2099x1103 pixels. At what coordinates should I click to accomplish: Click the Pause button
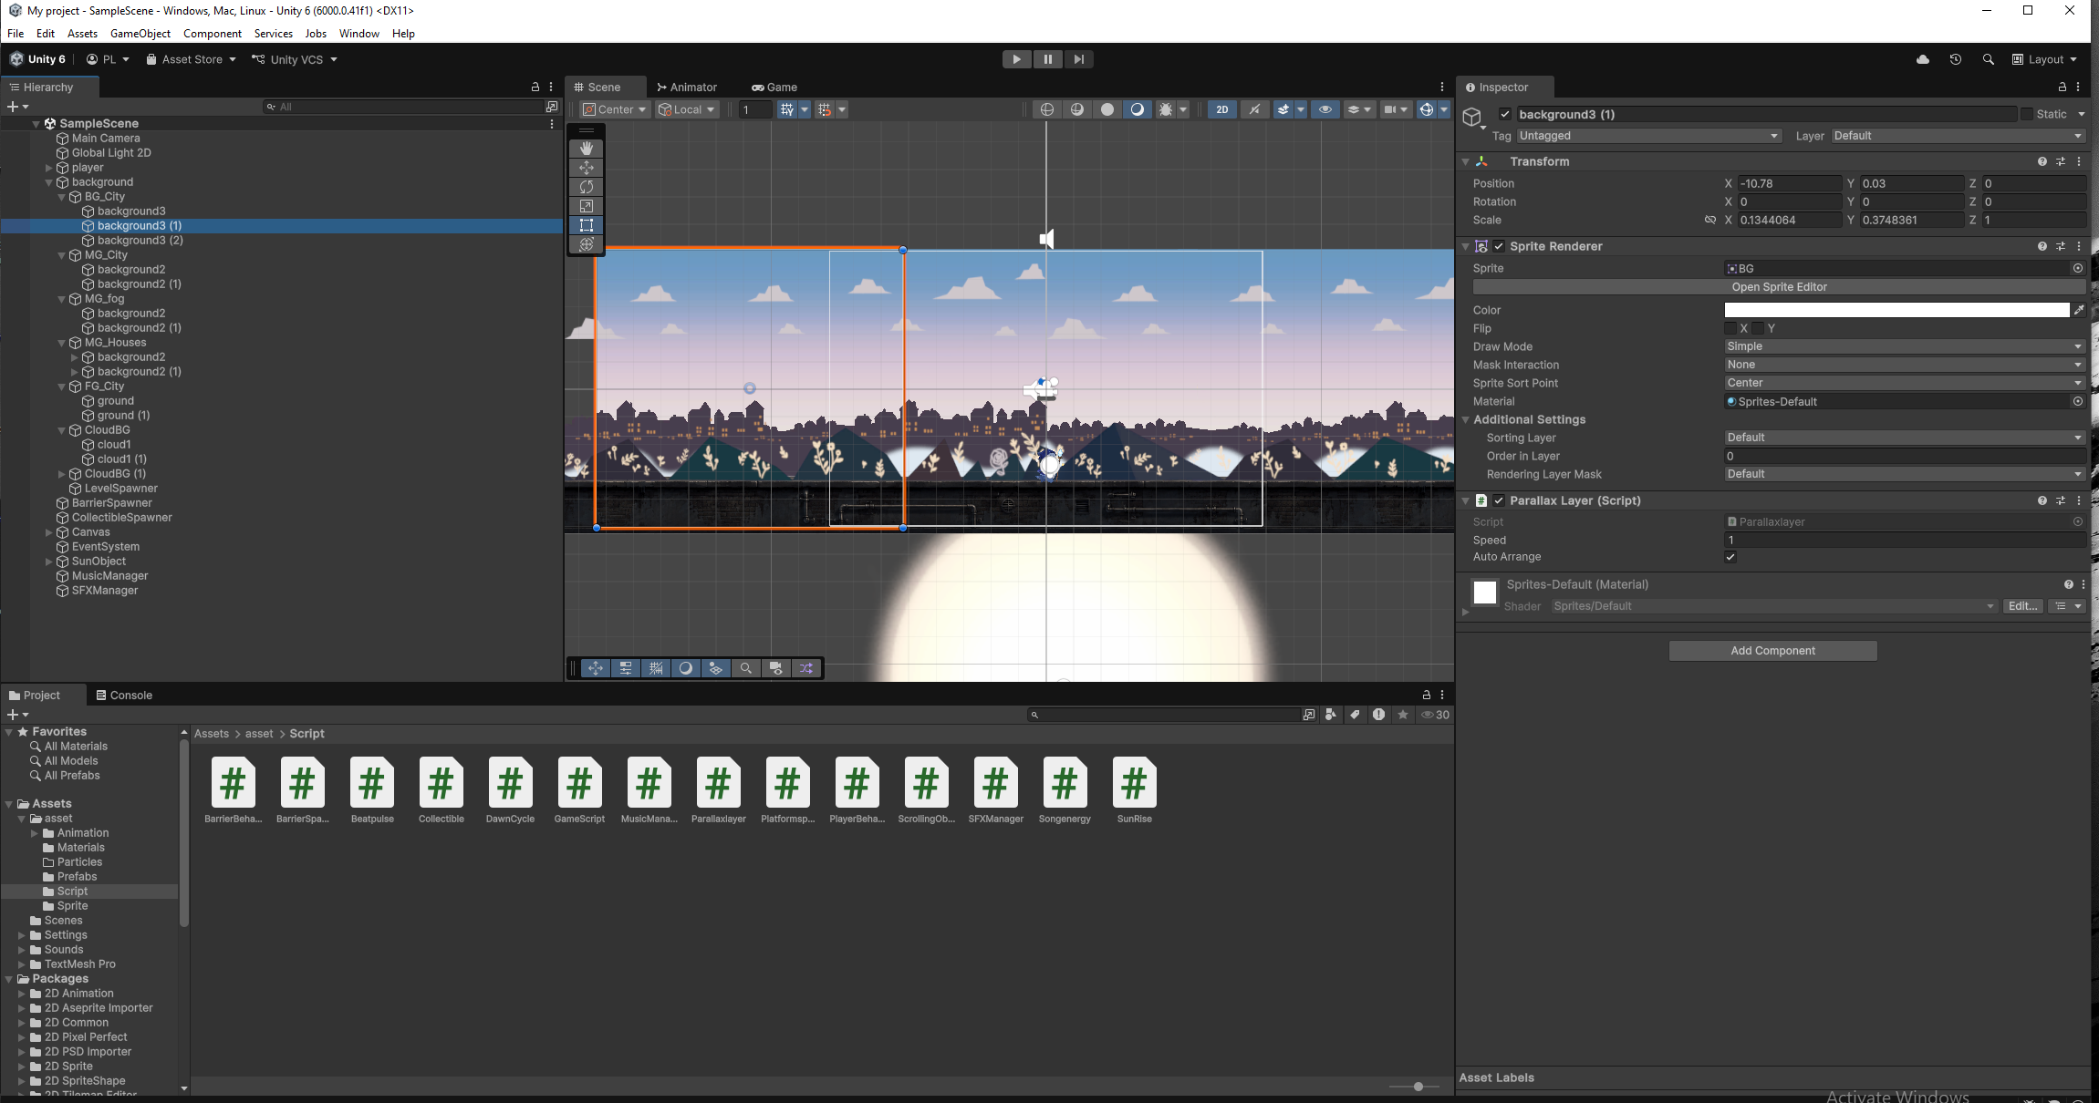coord(1047,59)
